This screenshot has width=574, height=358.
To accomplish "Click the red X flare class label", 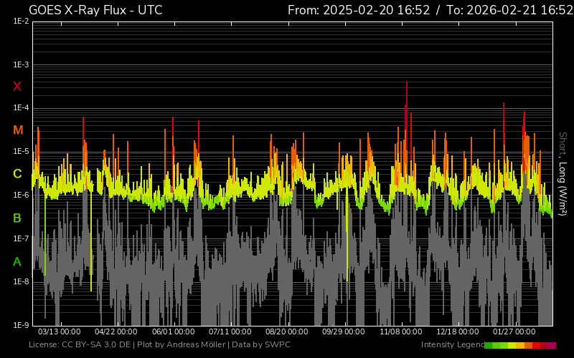I will [17, 87].
